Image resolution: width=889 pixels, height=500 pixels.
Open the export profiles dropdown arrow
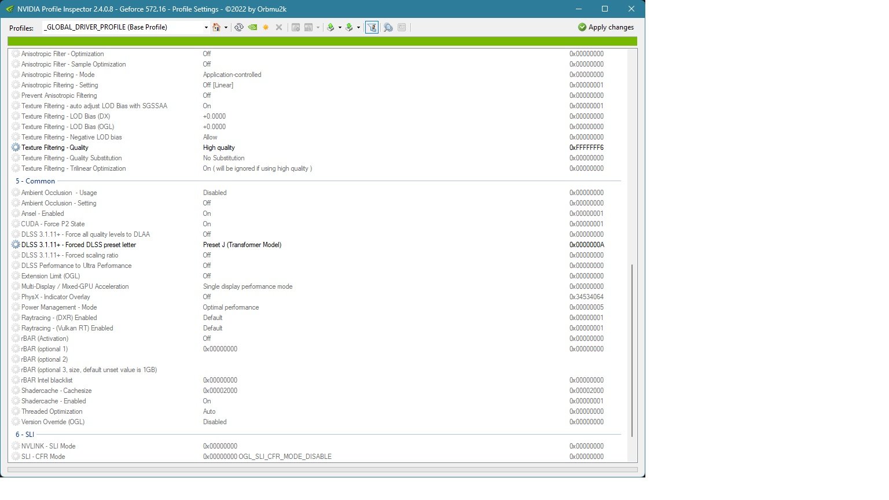coord(340,27)
